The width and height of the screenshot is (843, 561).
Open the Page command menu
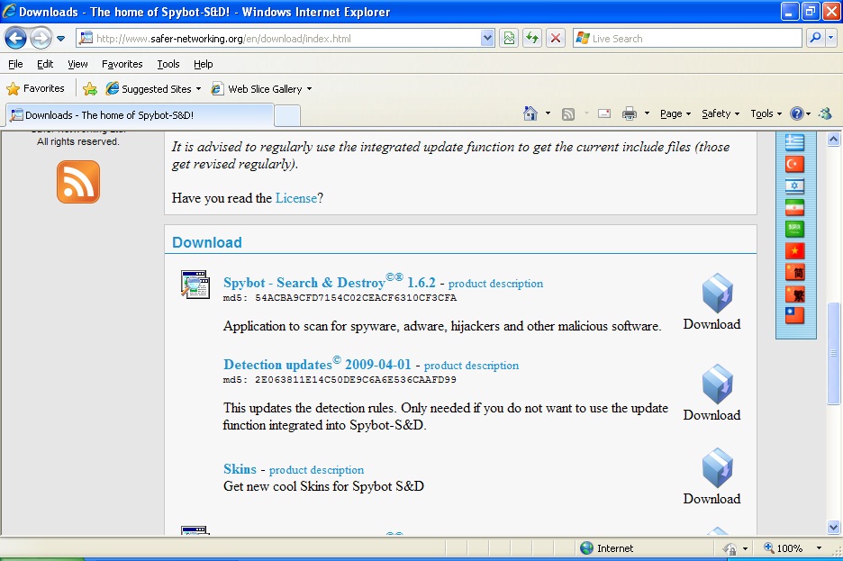tap(675, 113)
